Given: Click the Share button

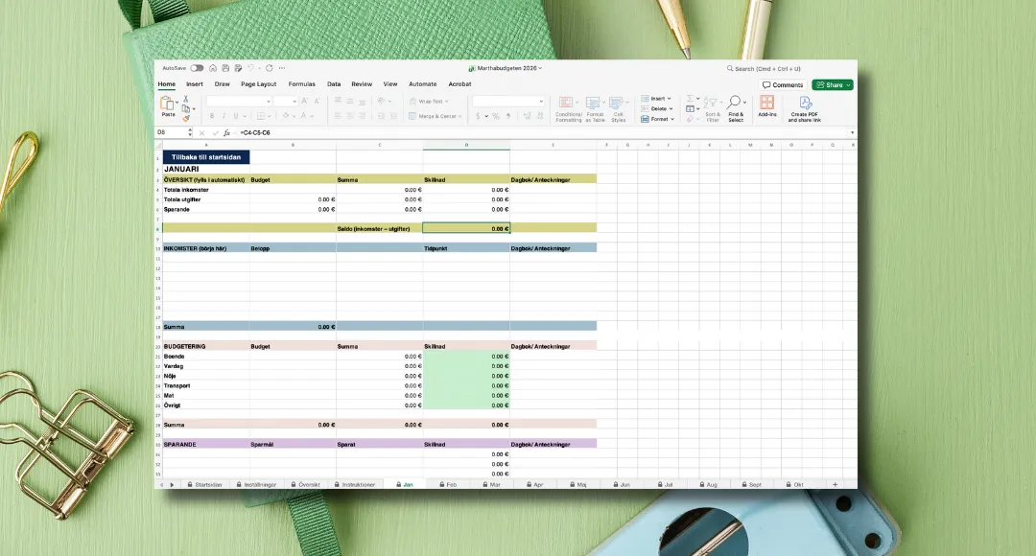Looking at the screenshot, I should coord(832,84).
